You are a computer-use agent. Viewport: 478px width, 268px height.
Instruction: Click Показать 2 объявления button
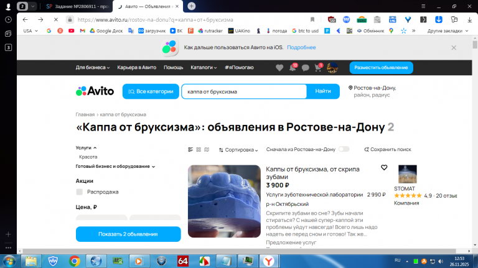tap(128, 234)
